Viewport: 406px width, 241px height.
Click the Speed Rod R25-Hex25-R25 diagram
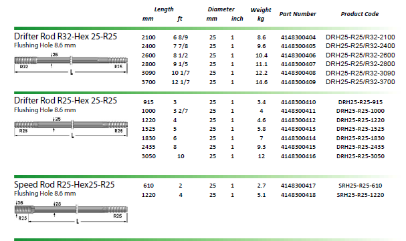[x=71, y=212]
